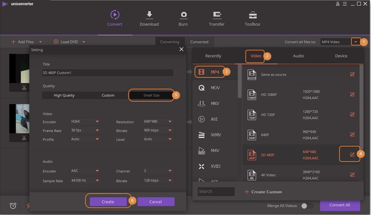This screenshot has width=371, height=215.
Task: Click the format list scrollbar
Action: coord(239,81)
